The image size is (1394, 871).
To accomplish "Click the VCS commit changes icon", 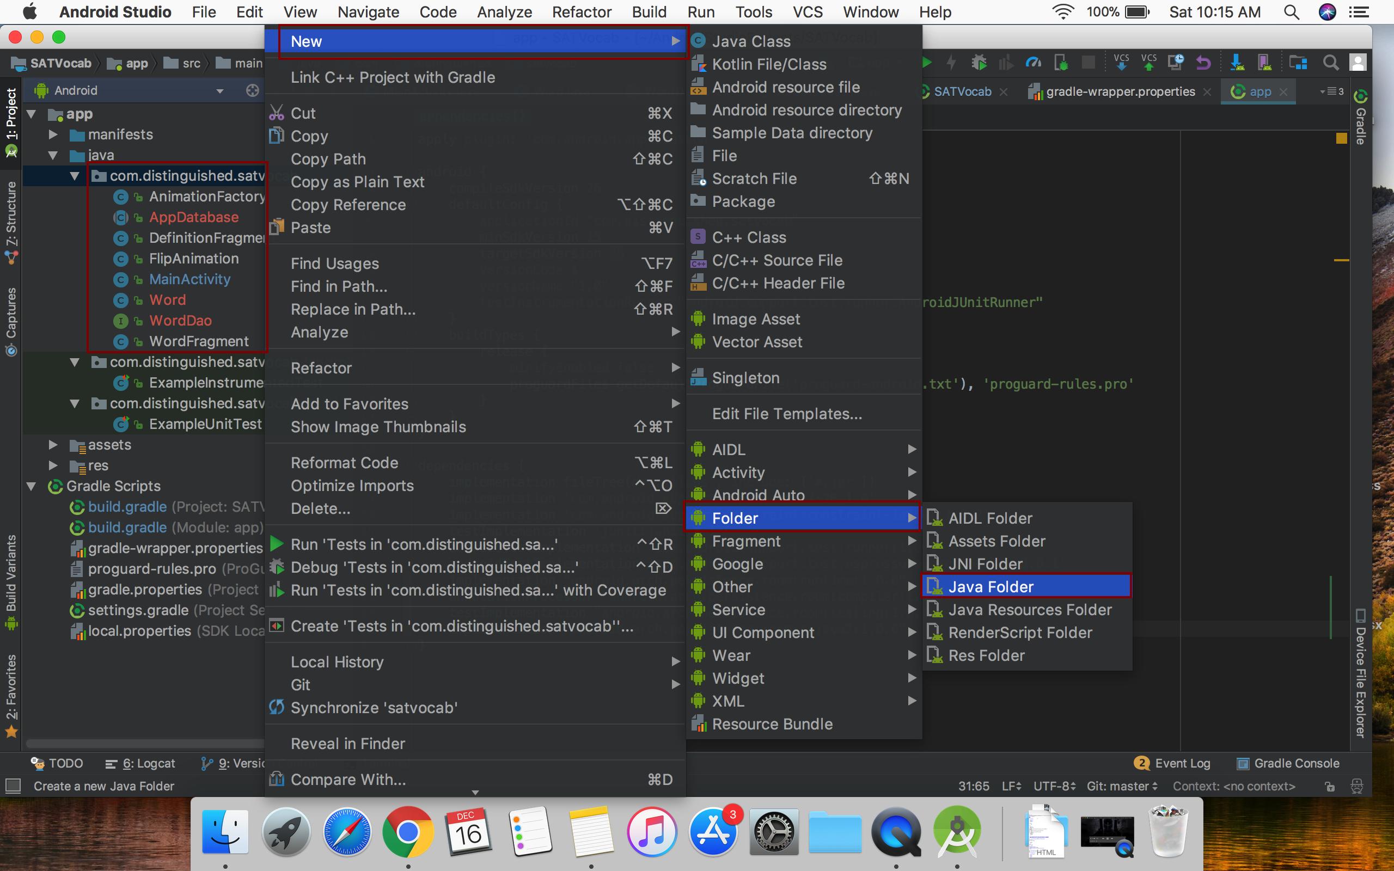I will 1148,62.
